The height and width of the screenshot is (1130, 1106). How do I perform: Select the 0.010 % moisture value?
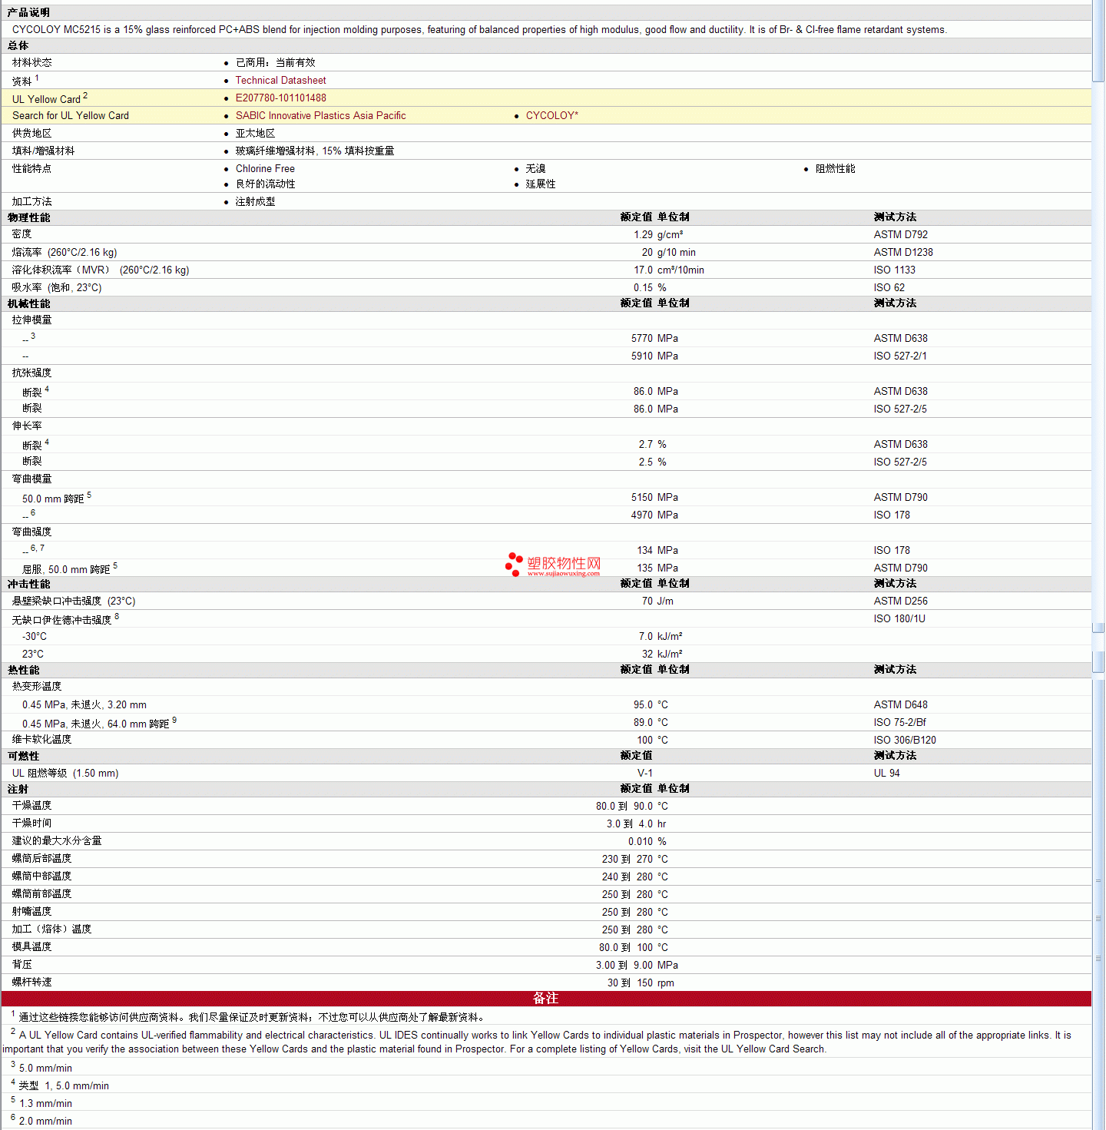[x=647, y=841]
